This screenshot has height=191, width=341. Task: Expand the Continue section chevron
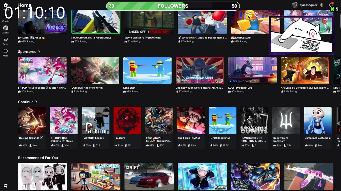(36, 102)
